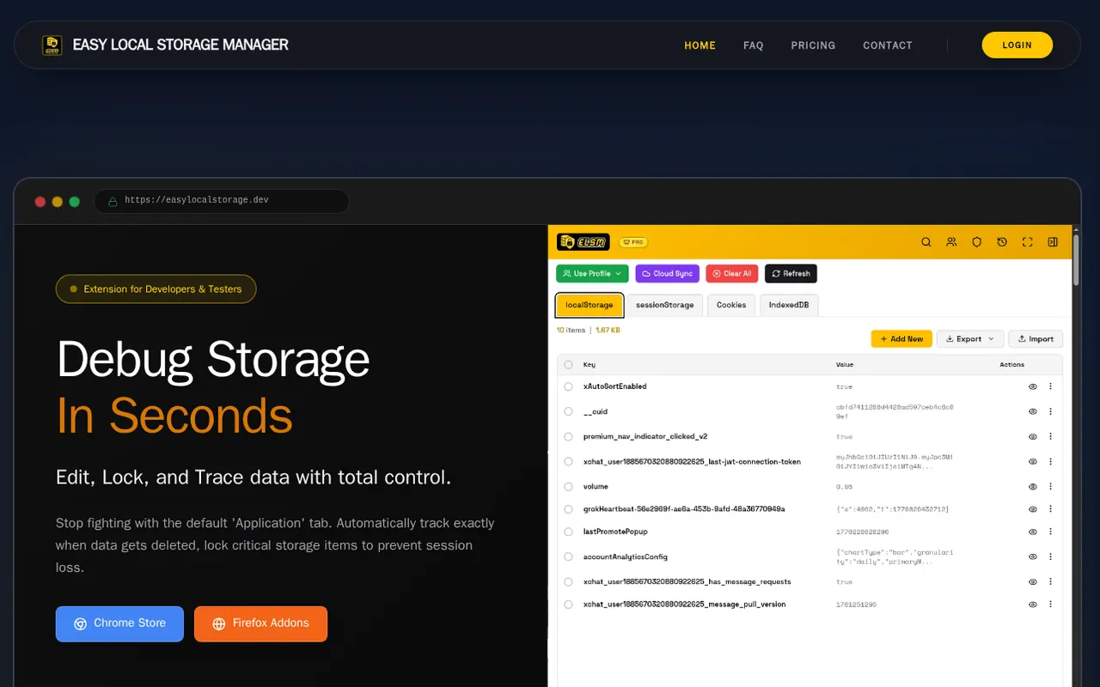Open three-dot menu for premium_nav_indicator_clicked_v2
1100x687 pixels.
coord(1050,436)
